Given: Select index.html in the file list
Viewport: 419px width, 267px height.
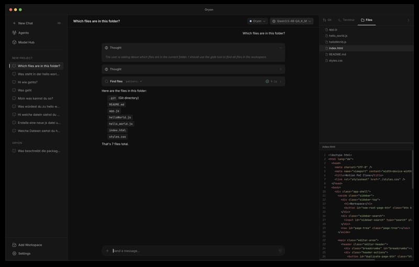Looking at the screenshot, I should 366,48.
